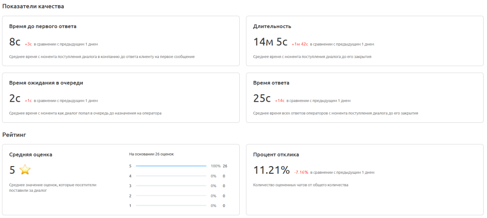Click the "Средняя оценка" card title

(x=31, y=155)
